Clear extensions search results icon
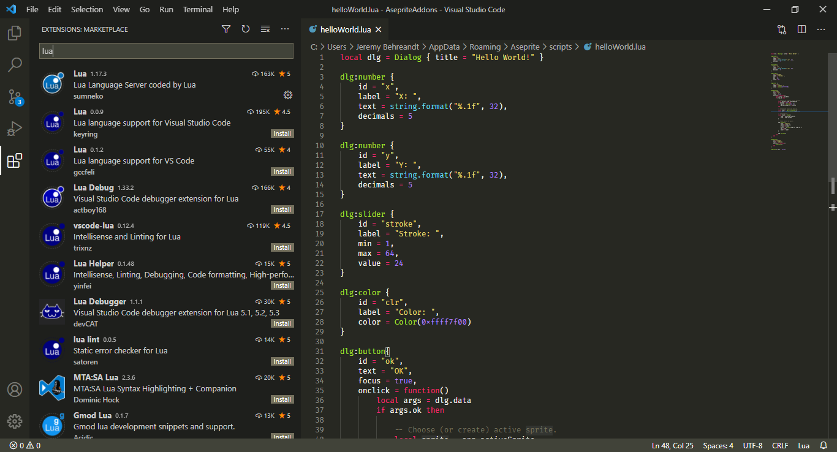 tap(265, 29)
